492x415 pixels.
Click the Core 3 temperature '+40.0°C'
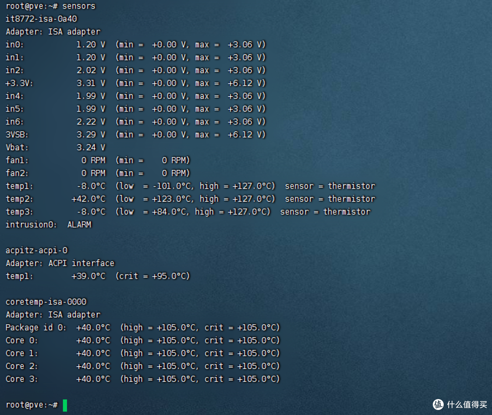93,379
